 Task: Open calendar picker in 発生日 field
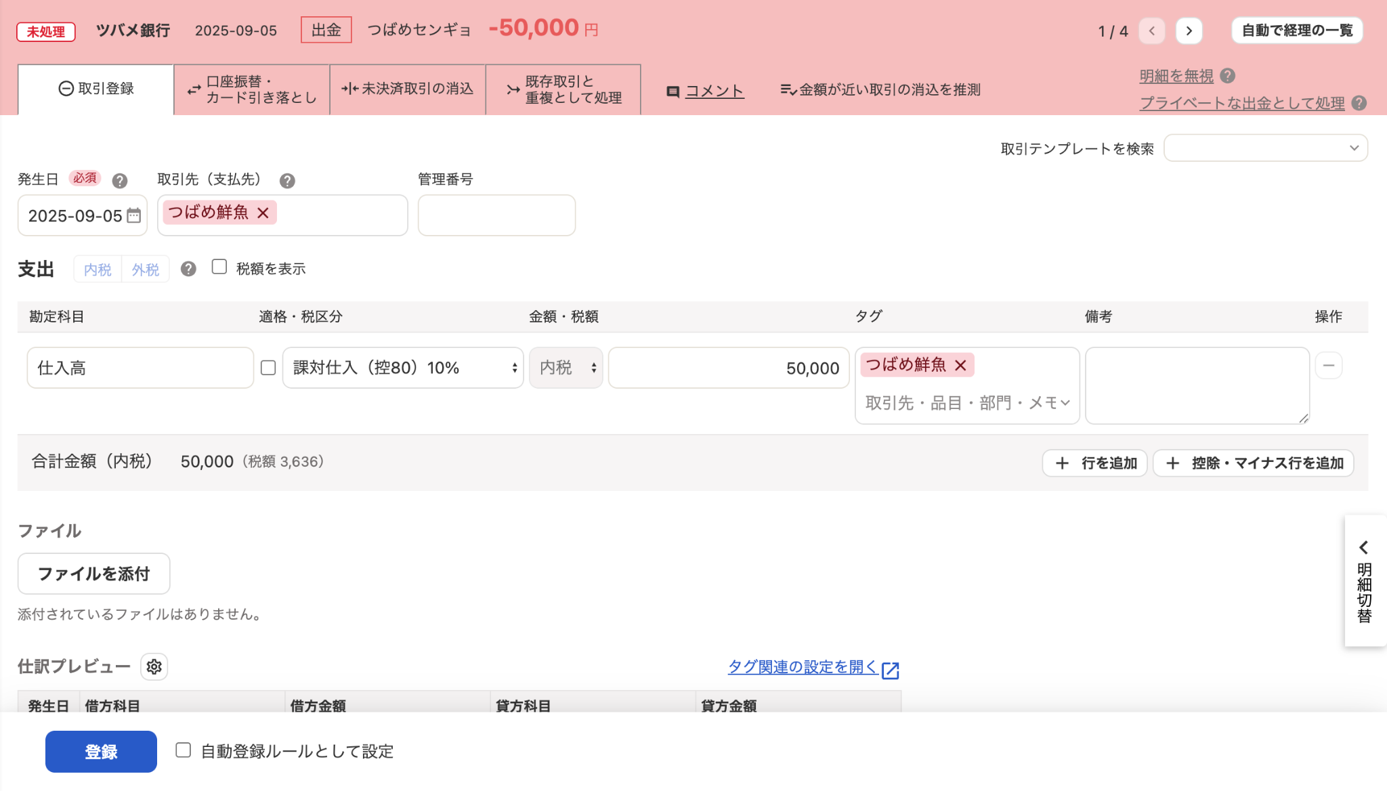[134, 215]
